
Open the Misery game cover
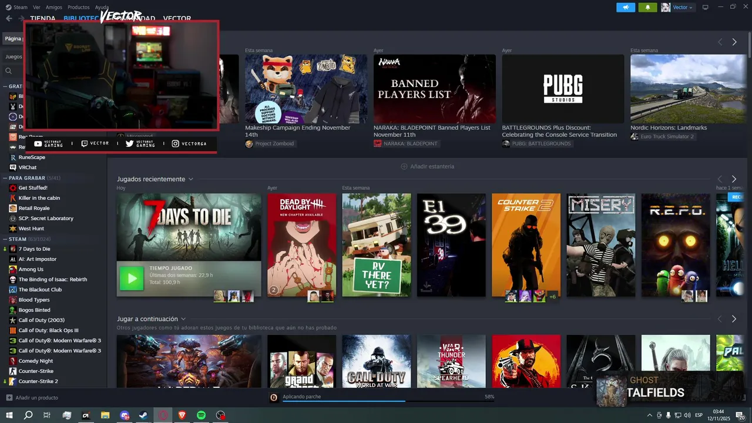coord(601,245)
